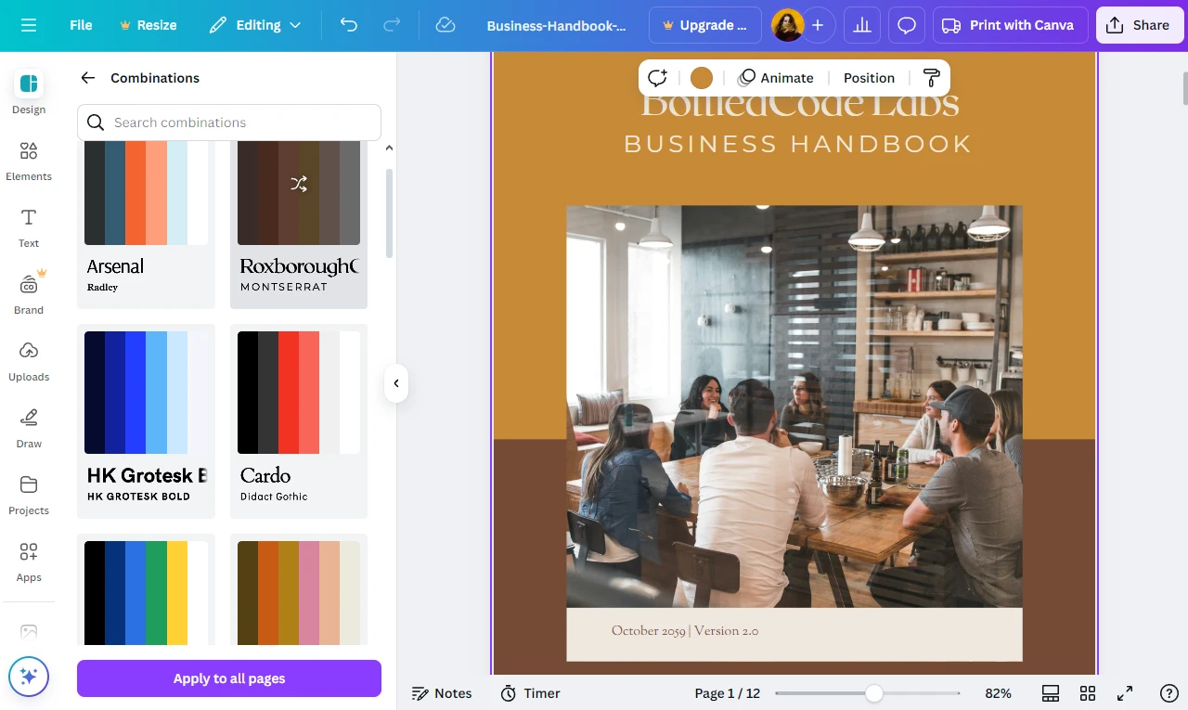Select the HK Grotesk Bold combination
The height and width of the screenshot is (710, 1188).
147,421
